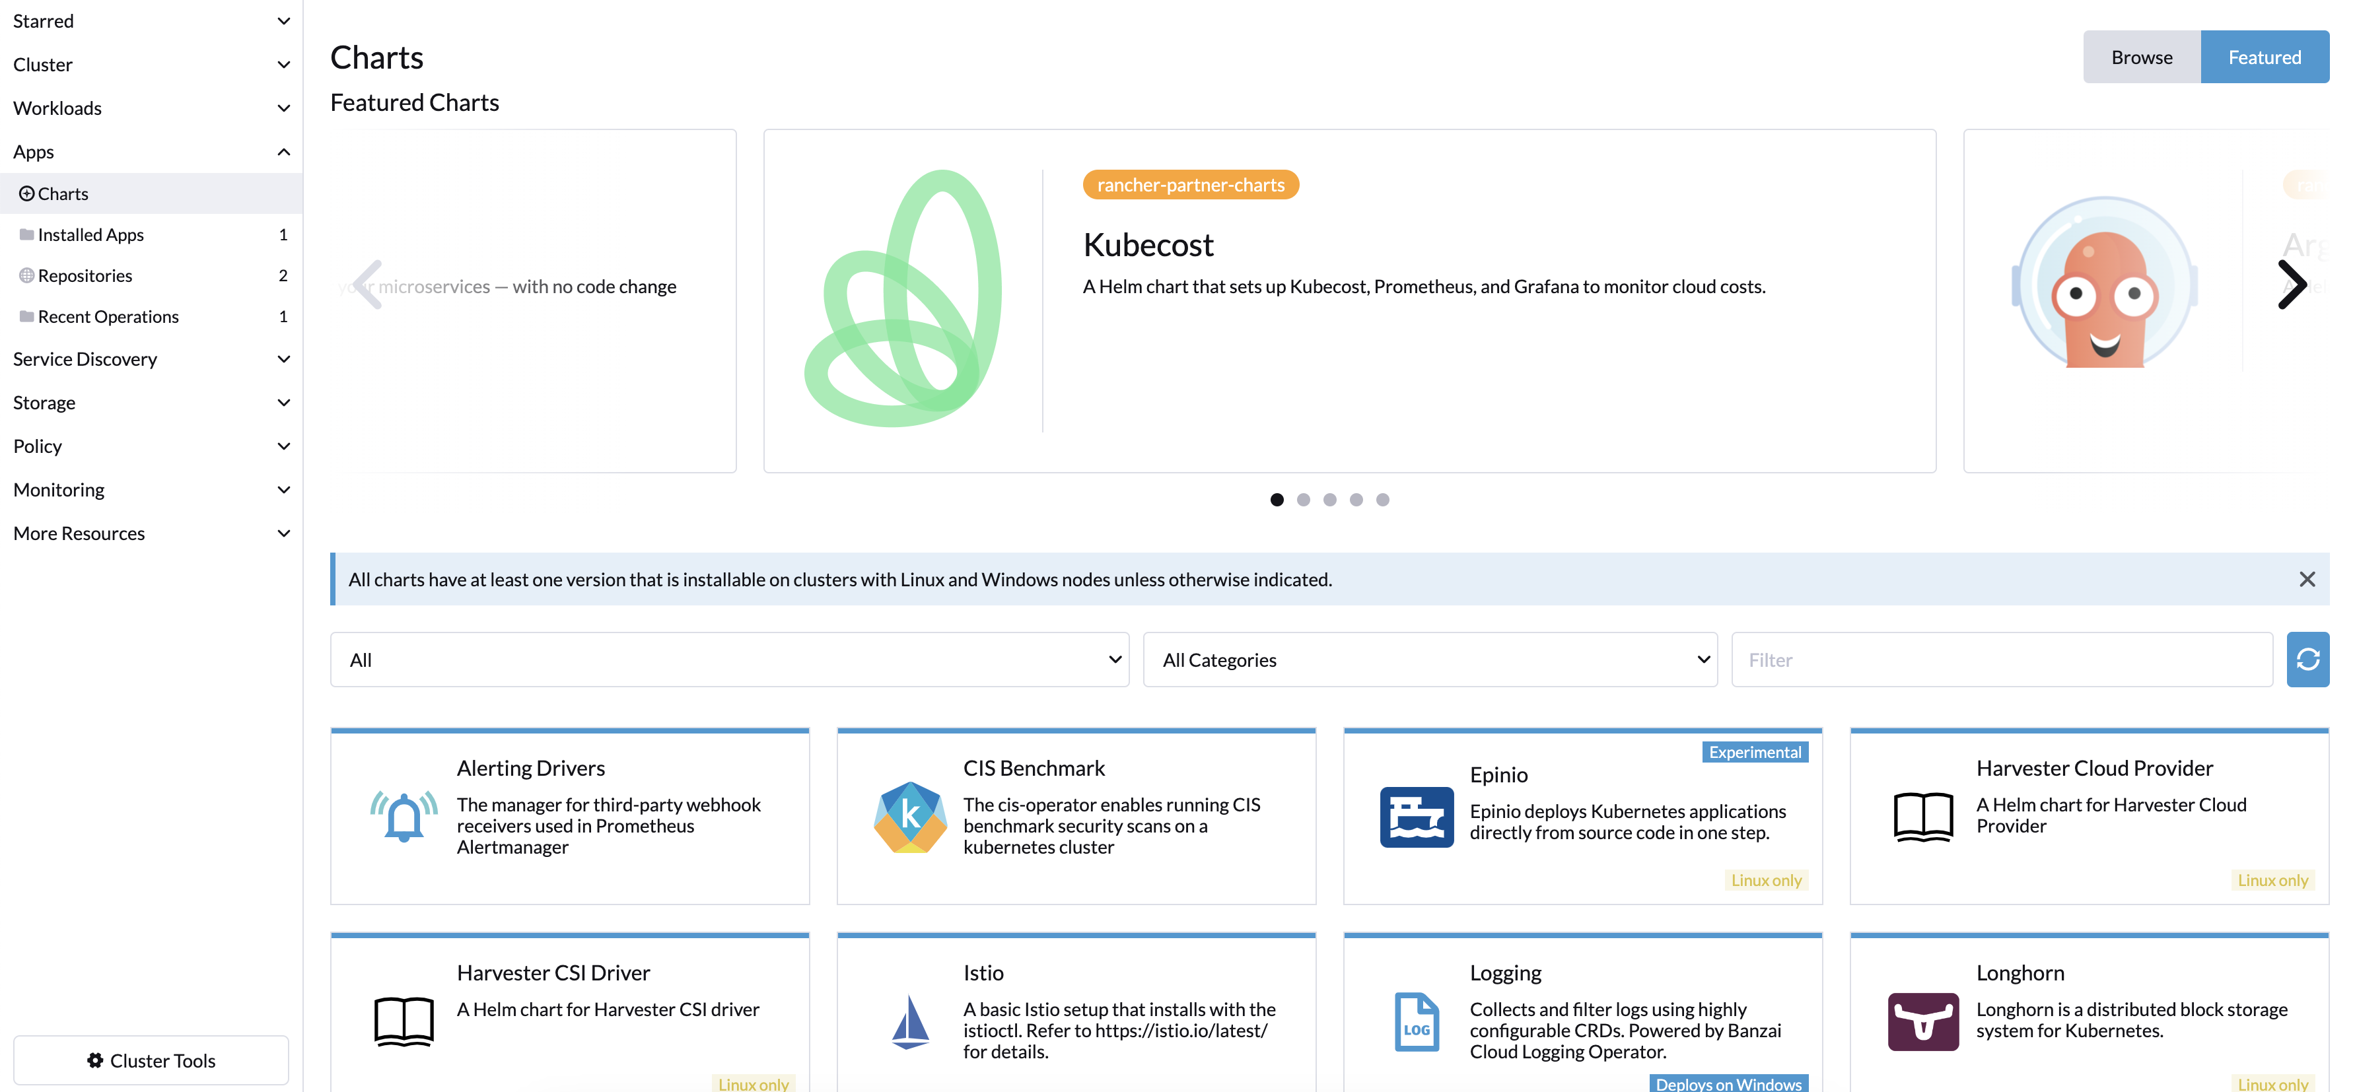
Task: Open Repositories in sidebar
Action: point(85,275)
